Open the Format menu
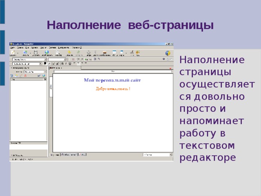Image resolution: width=261 pixels, height=196 pixels. pyautogui.click(x=43, y=48)
